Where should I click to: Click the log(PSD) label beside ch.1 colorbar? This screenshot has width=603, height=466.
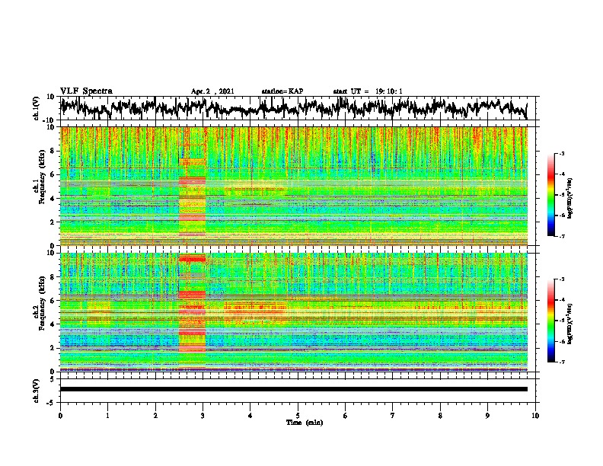pos(570,199)
